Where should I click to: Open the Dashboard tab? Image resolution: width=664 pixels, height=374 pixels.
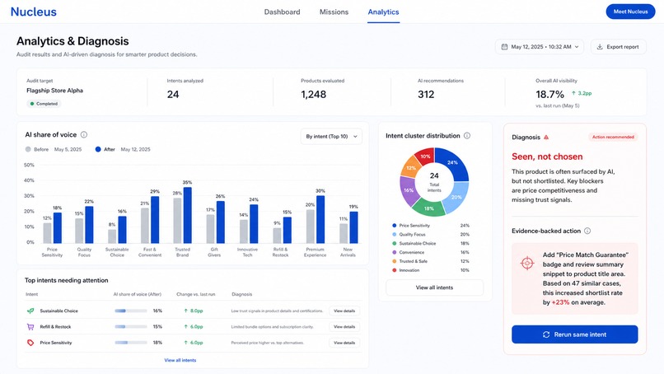(x=282, y=12)
